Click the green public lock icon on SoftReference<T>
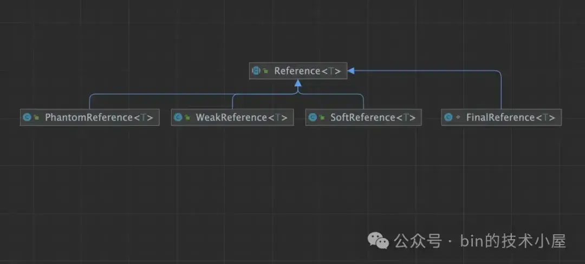This screenshot has height=264, width=585. pos(322,117)
